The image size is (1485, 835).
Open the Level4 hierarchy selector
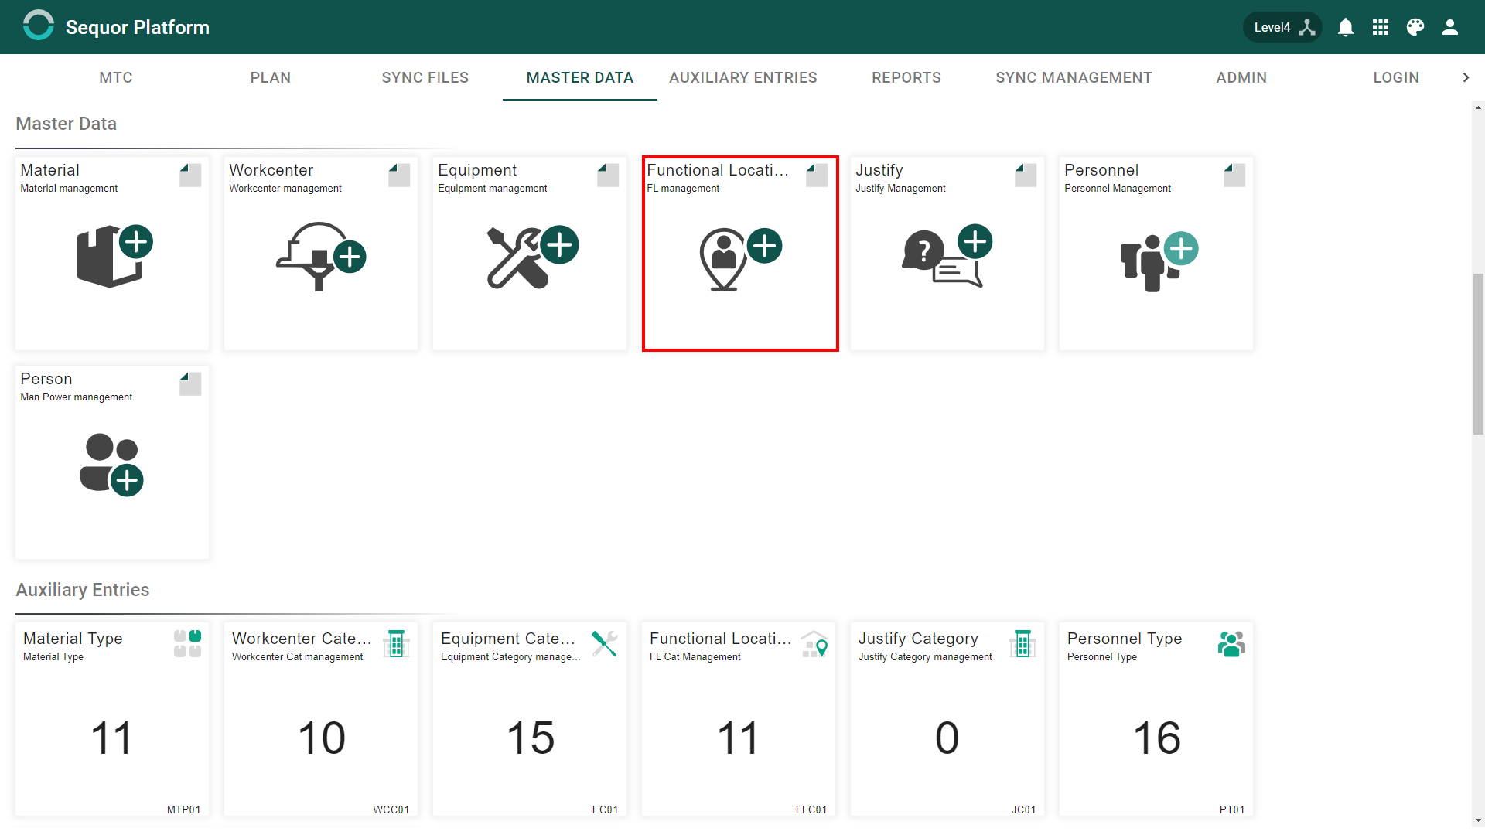tap(1282, 27)
